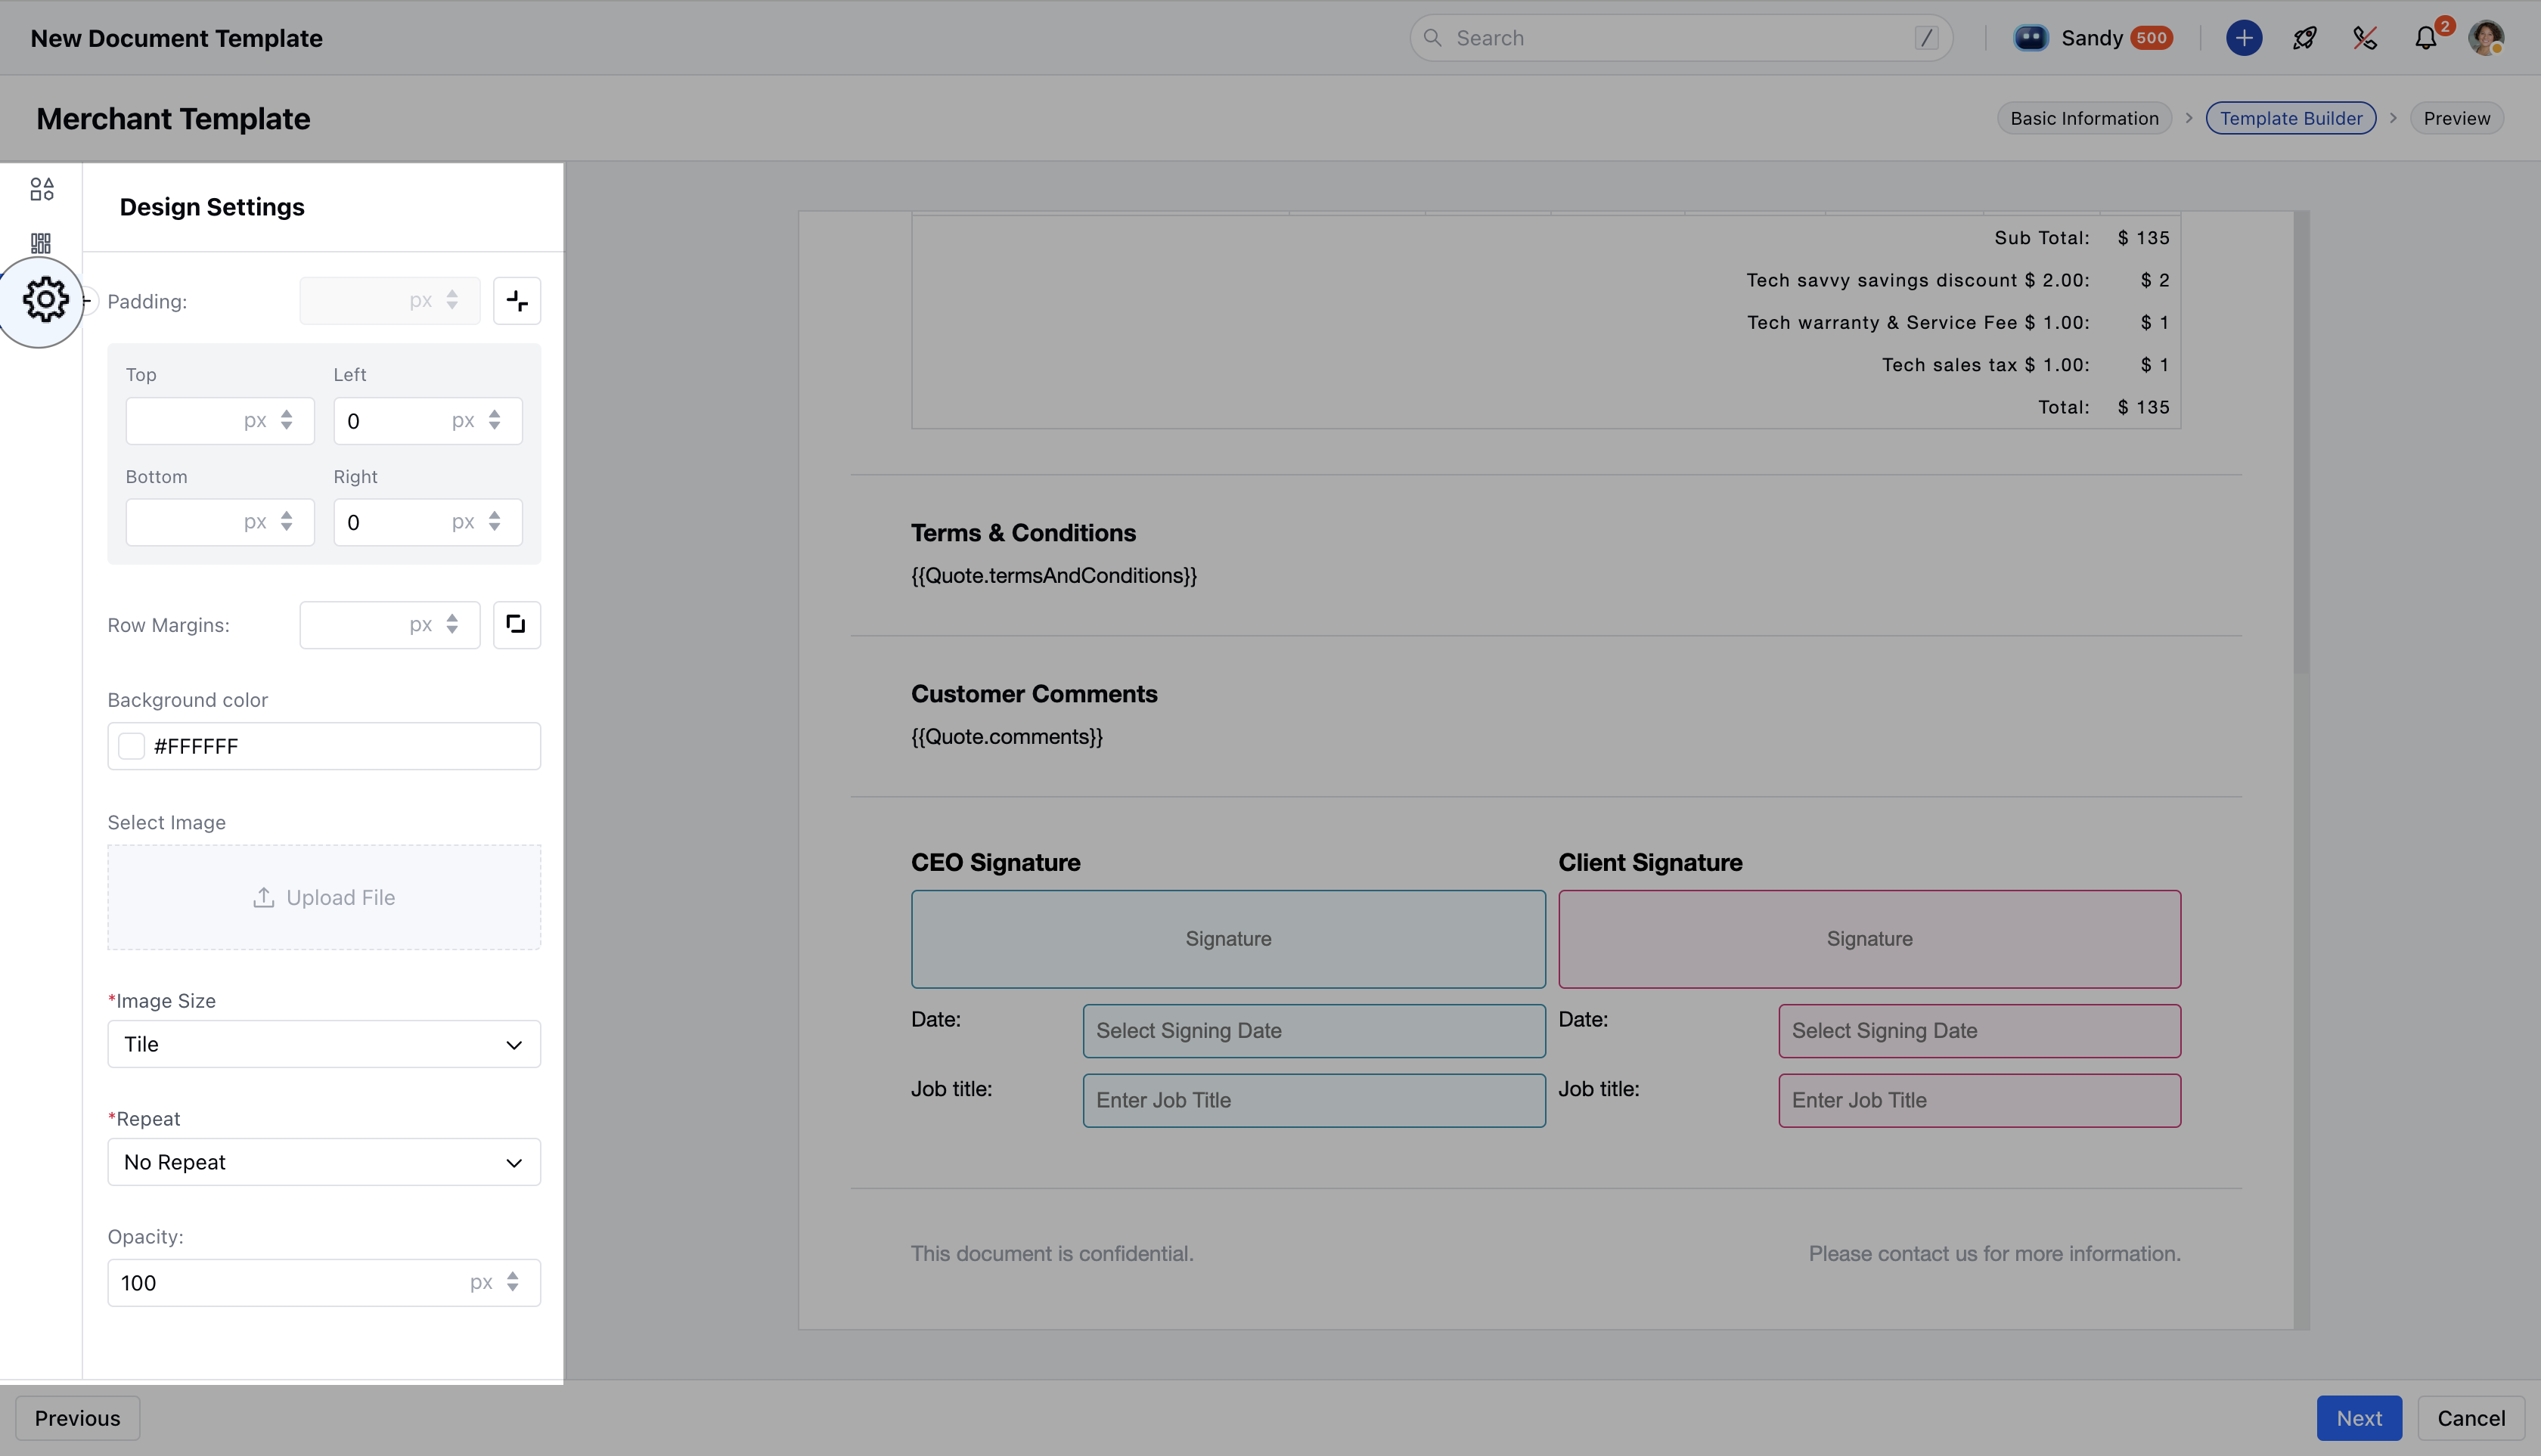Click the upload arrow icon

coord(263,897)
